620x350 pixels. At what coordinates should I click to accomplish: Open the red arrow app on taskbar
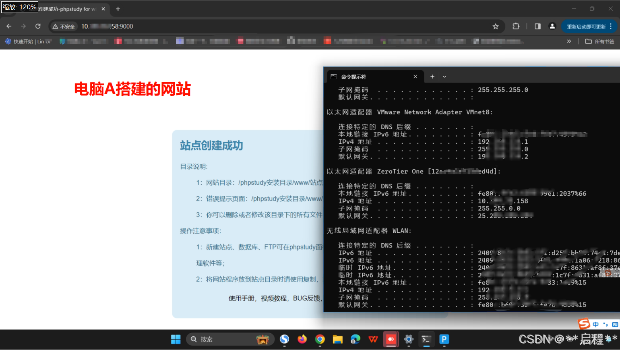coord(391,339)
